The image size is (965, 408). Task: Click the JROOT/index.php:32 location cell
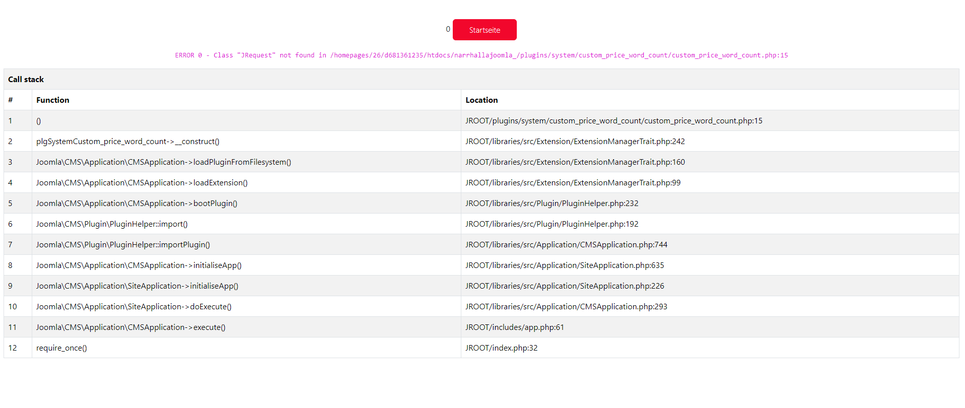(x=501, y=348)
